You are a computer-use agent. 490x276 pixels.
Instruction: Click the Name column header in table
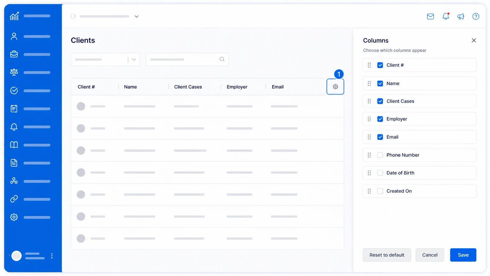130,87
